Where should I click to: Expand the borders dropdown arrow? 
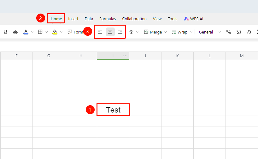(x=47, y=32)
